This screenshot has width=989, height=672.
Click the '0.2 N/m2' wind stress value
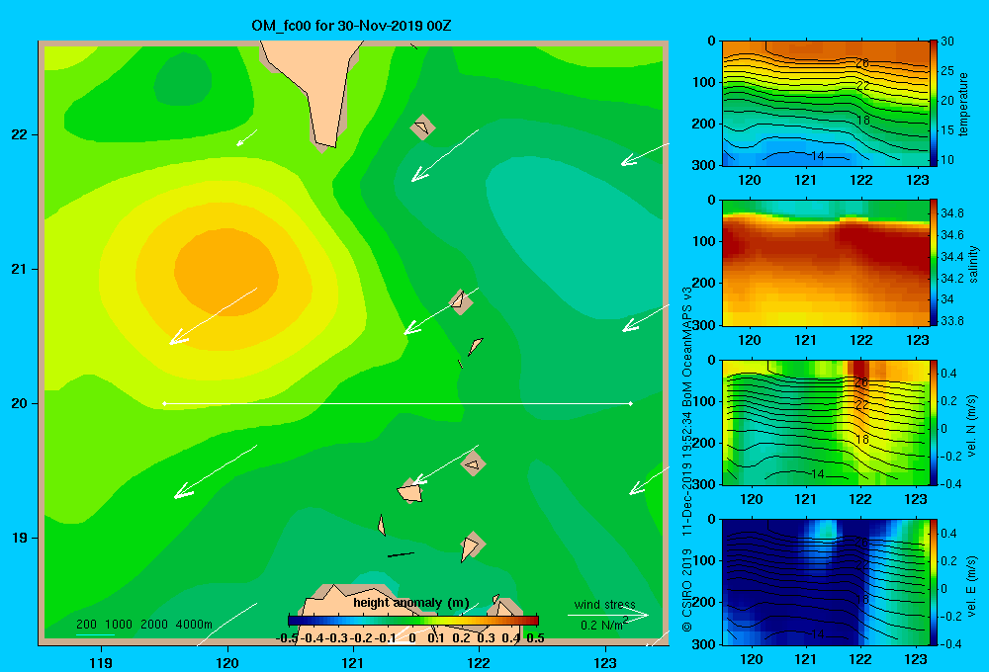[604, 625]
